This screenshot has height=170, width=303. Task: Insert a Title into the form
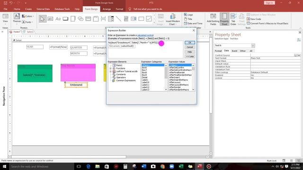[188, 19]
